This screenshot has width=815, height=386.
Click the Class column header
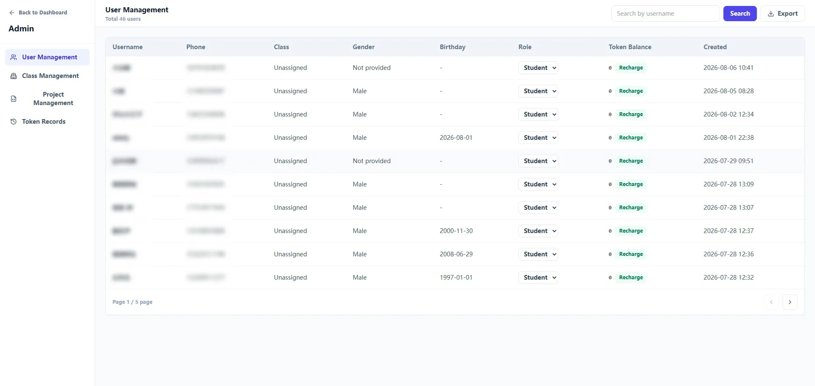click(x=281, y=47)
